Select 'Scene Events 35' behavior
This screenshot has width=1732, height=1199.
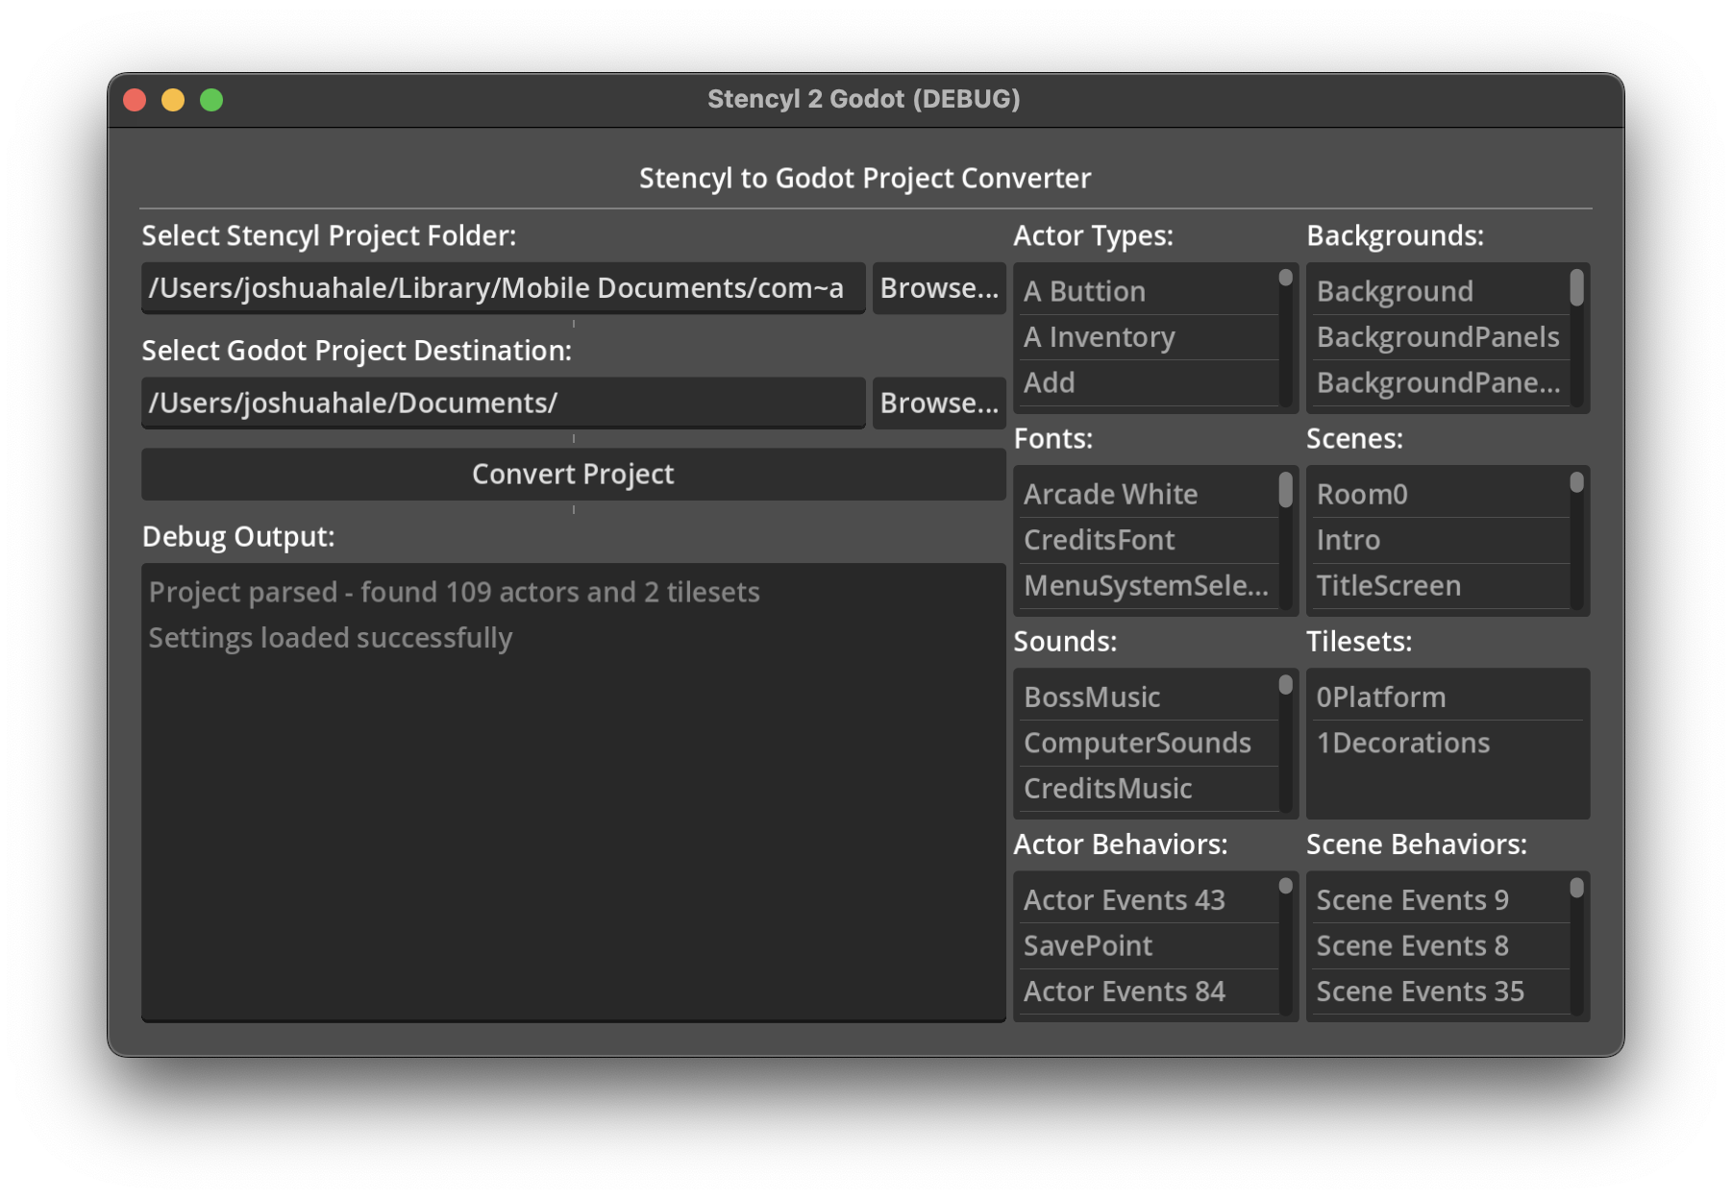click(1440, 991)
